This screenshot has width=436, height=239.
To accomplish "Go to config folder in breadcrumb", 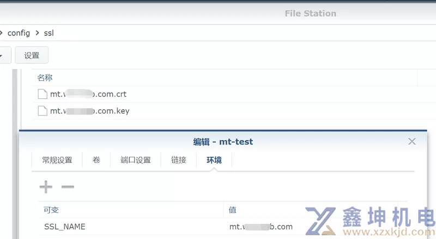I will click(19, 33).
